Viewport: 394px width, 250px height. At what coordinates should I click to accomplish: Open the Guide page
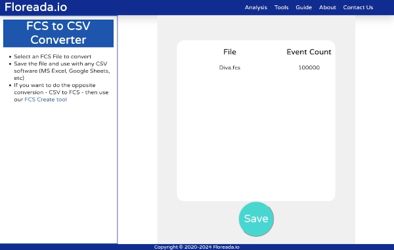click(303, 7)
